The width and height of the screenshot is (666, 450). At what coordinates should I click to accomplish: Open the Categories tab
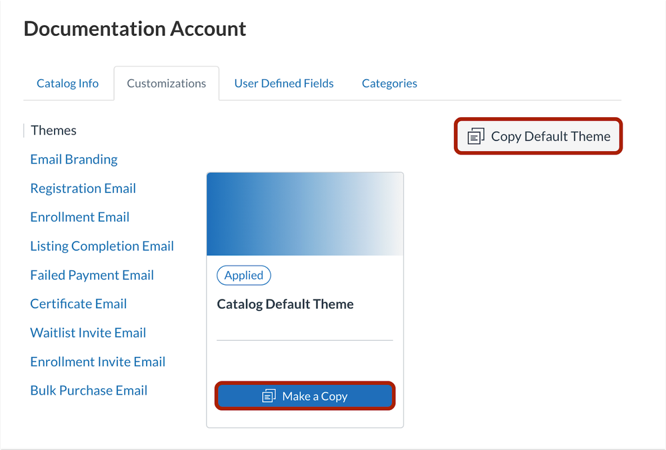pos(389,83)
